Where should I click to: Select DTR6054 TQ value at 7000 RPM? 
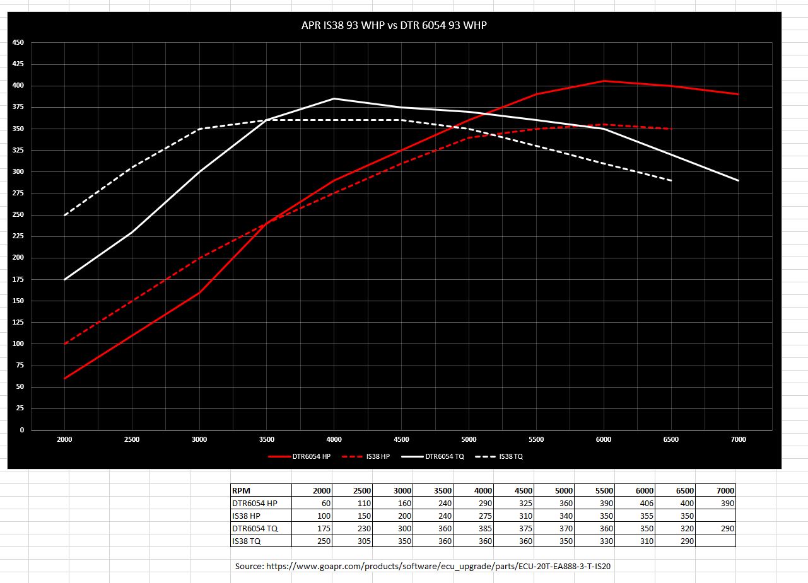click(715, 528)
